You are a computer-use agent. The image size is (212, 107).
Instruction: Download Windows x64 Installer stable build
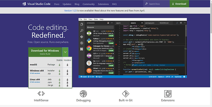(59, 71)
